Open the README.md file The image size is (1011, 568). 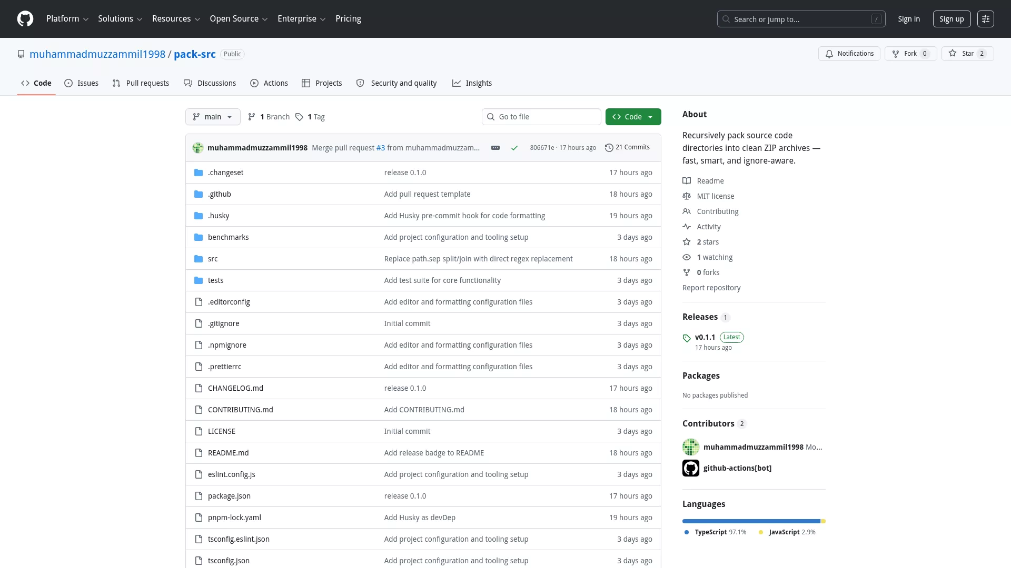click(228, 453)
